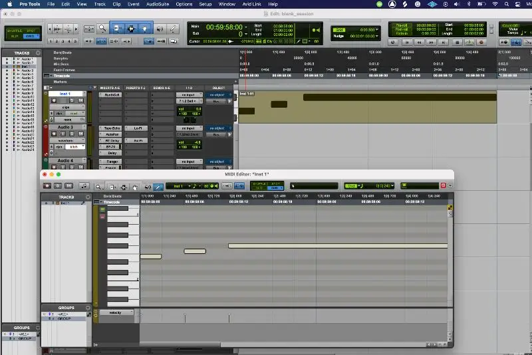Select the Zoomer tool in MIDI Editor
The image size is (532, 355).
point(98,187)
